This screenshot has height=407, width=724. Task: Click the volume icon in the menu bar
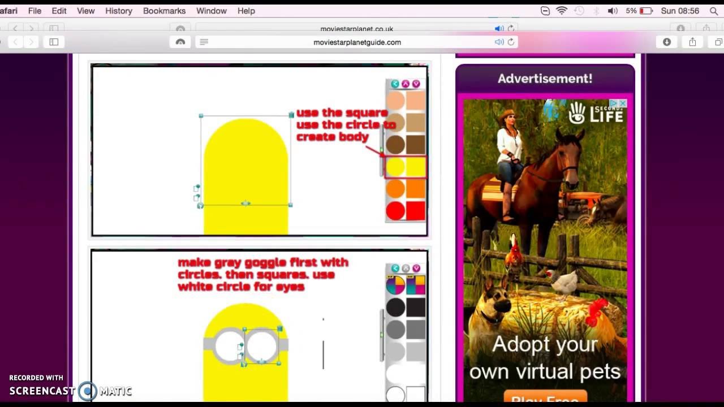pyautogui.click(x=613, y=11)
